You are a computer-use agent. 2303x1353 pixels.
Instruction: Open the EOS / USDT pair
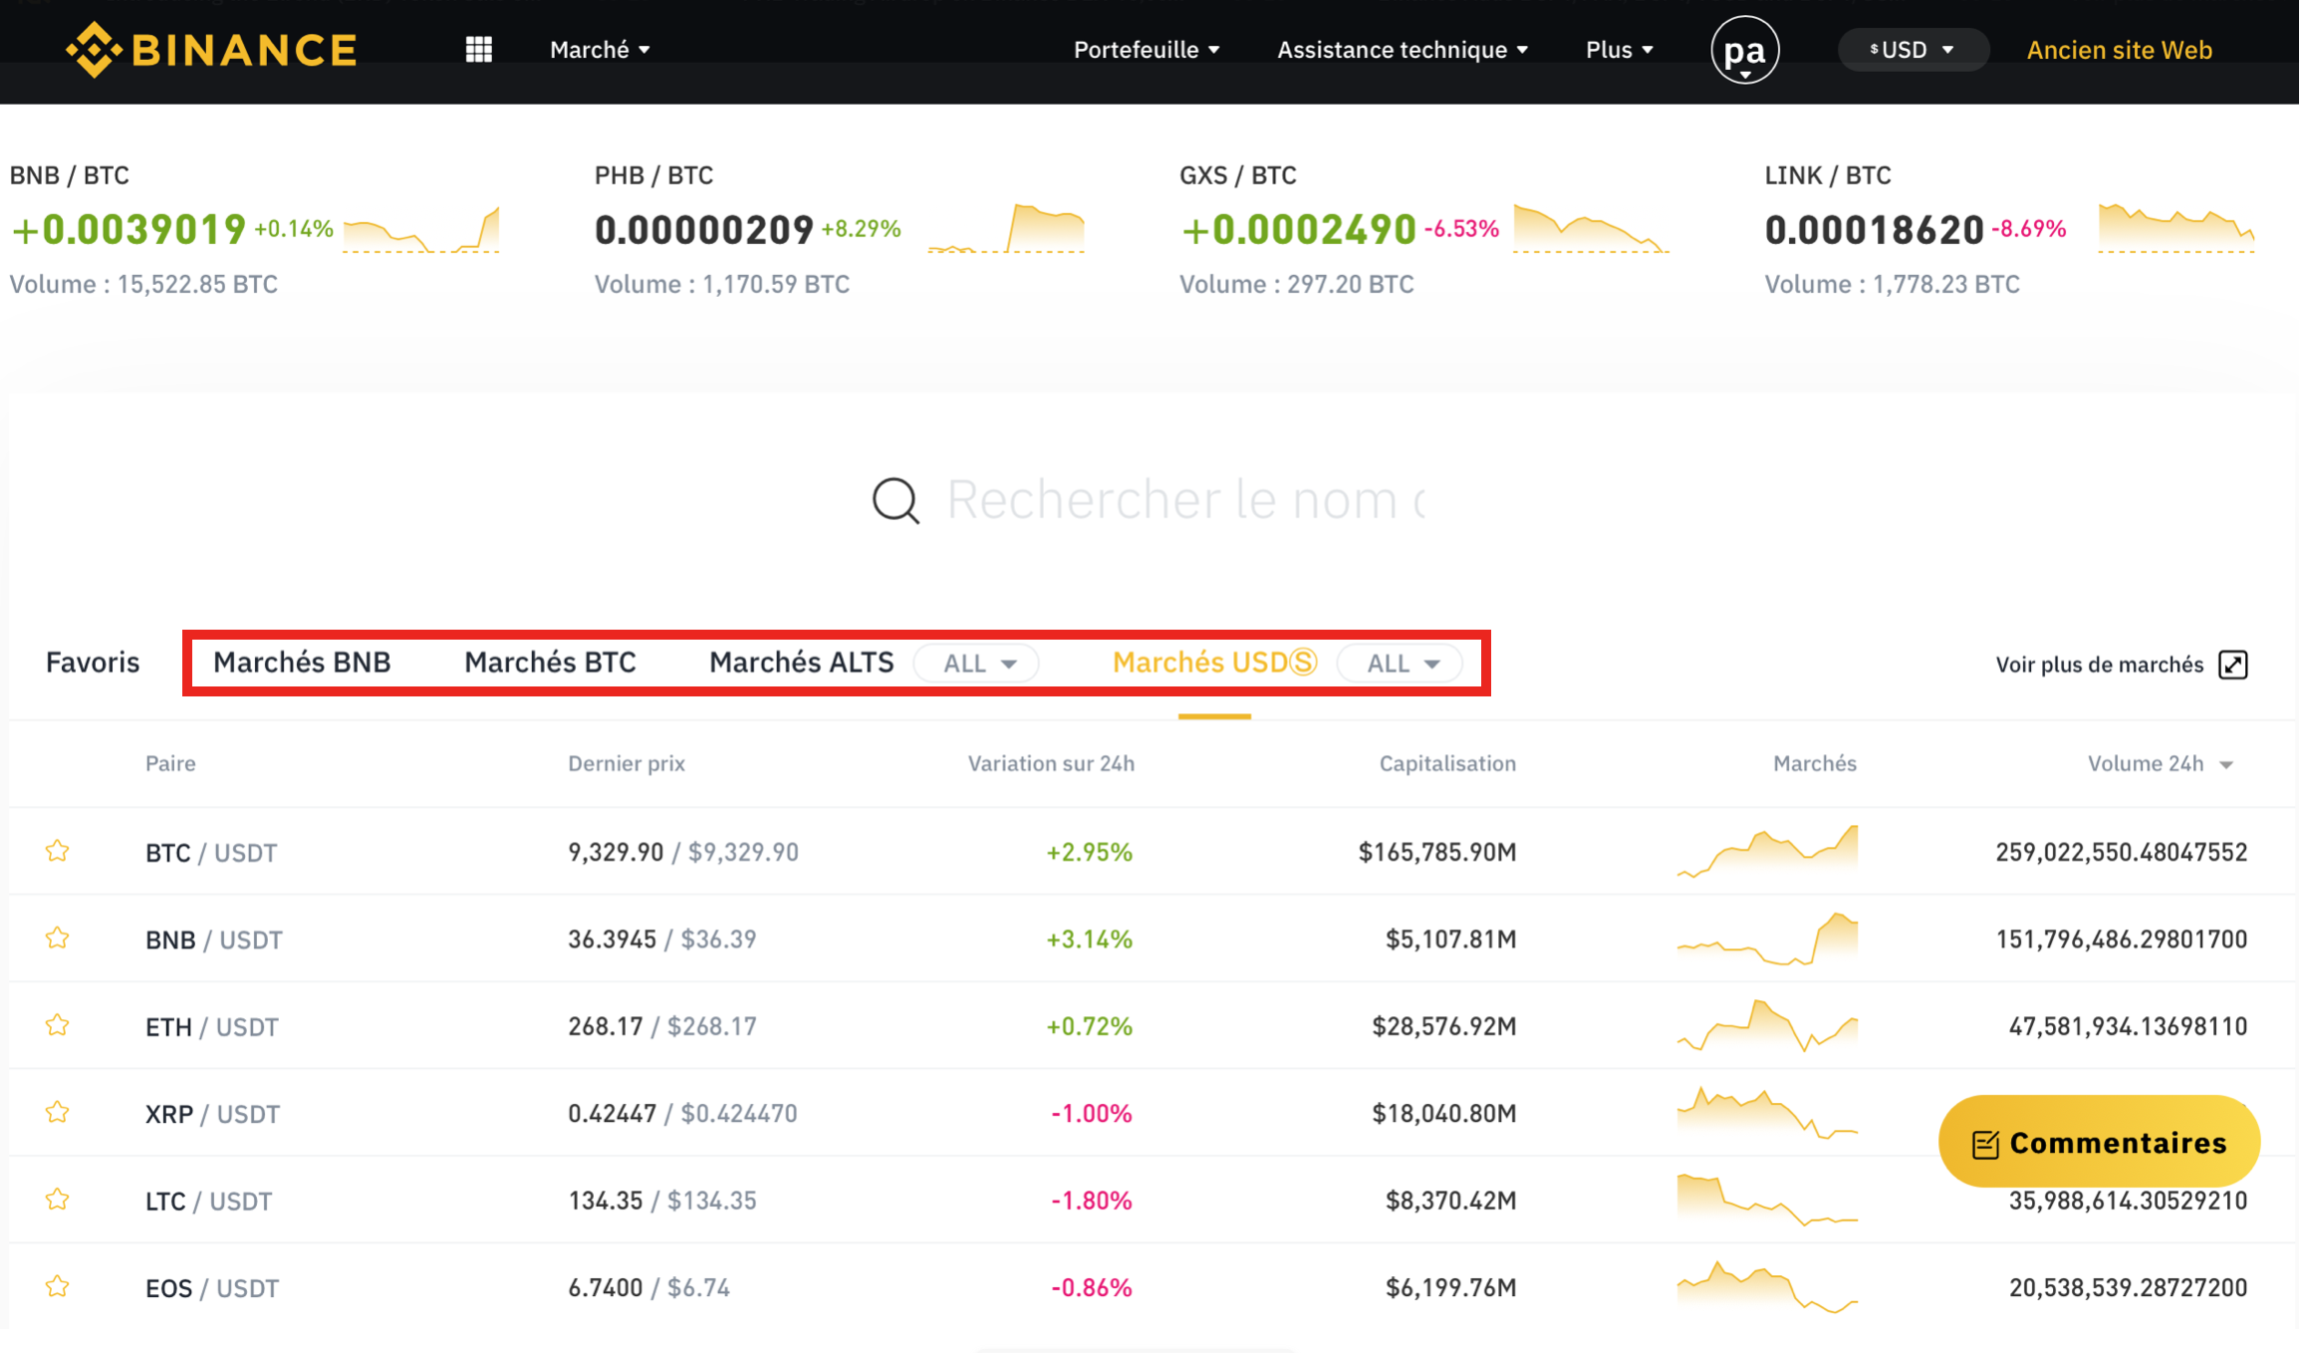click(212, 1288)
